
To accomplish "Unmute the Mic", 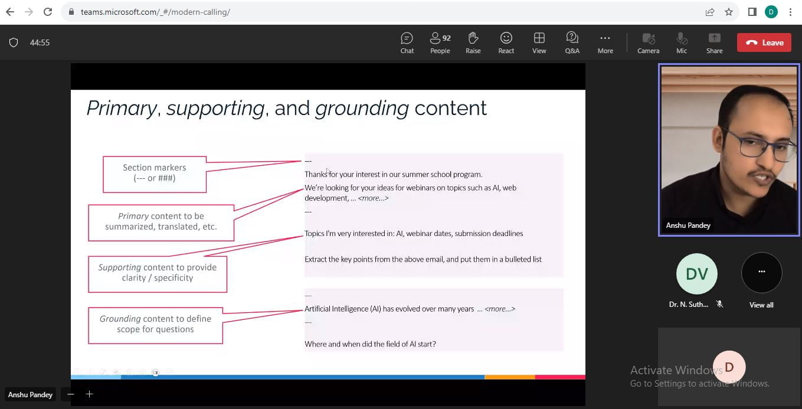I will point(682,42).
